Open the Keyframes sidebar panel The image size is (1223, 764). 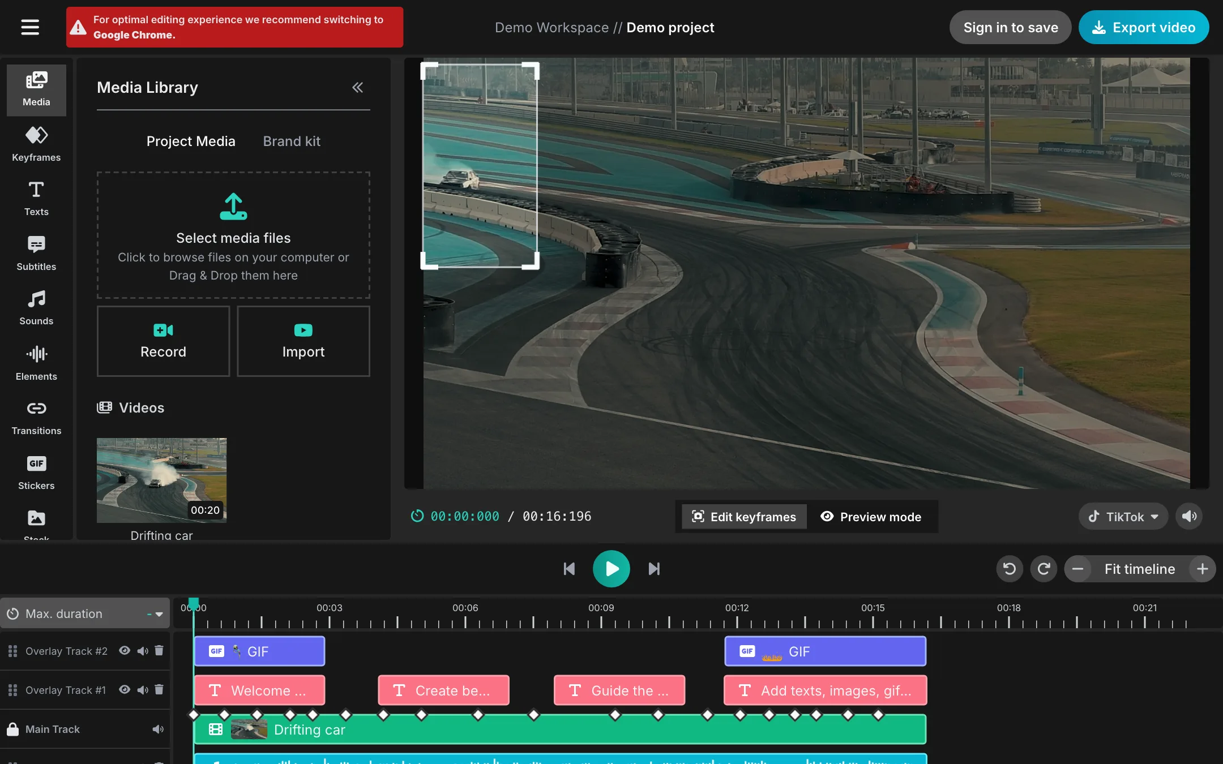click(36, 144)
